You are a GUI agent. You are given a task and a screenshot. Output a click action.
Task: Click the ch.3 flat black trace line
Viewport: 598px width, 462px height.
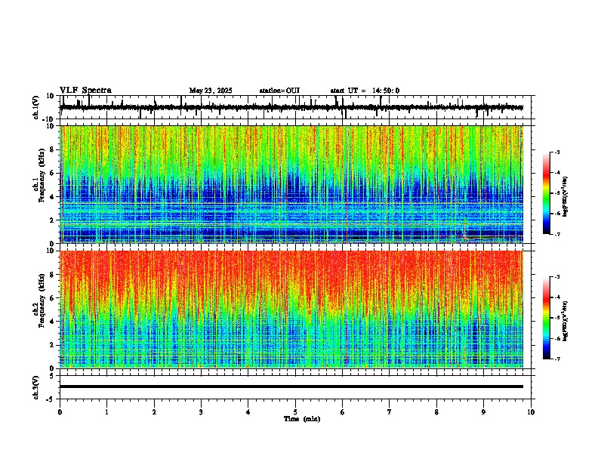tap(291, 387)
